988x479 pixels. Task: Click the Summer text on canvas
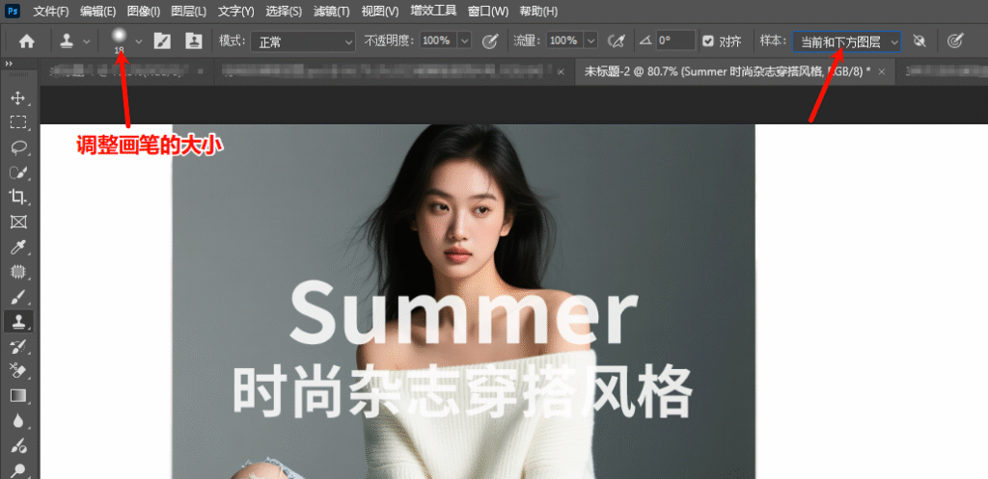click(463, 314)
